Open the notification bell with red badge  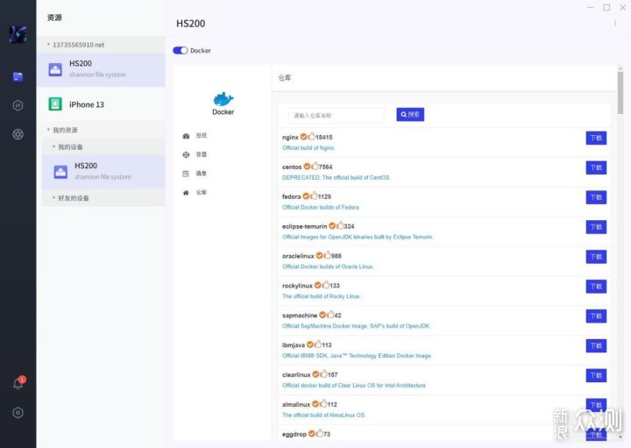tap(18, 383)
